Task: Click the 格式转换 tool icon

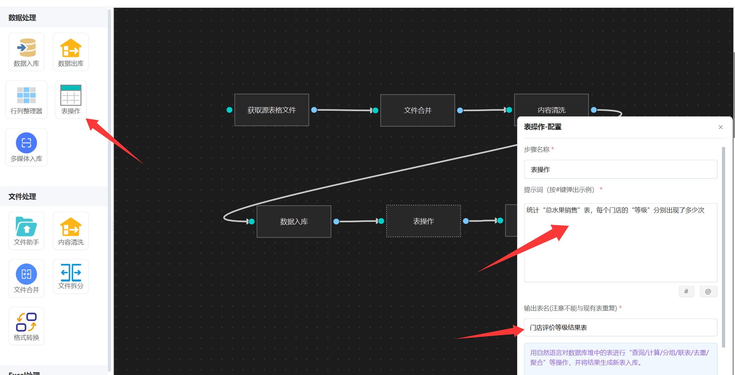Action: click(x=26, y=326)
